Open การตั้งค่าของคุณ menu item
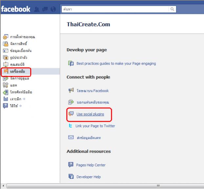204x189 pixels. click(x=23, y=37)
